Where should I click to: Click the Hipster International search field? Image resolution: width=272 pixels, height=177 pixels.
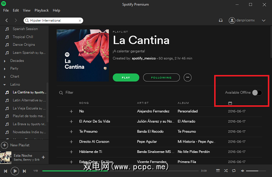pos(53,20)
